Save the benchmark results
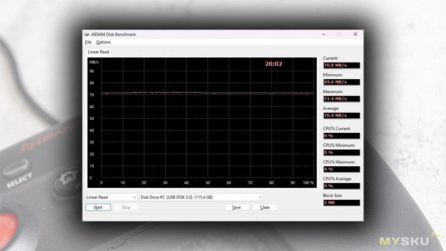This screenshot has height=251, width=446. [x=236, y=207]
